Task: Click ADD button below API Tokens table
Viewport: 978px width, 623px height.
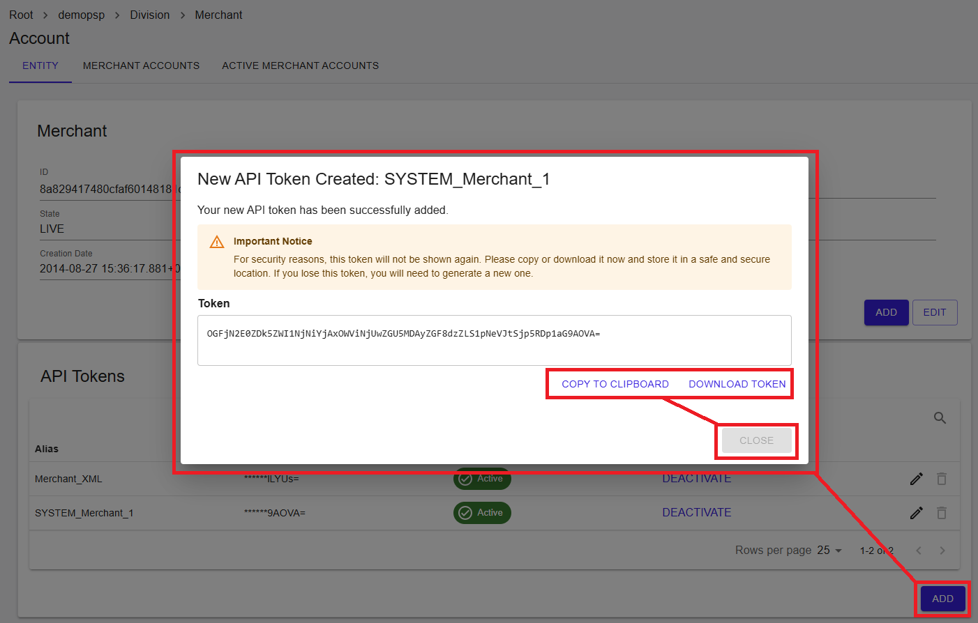Action: coord(942,599)
